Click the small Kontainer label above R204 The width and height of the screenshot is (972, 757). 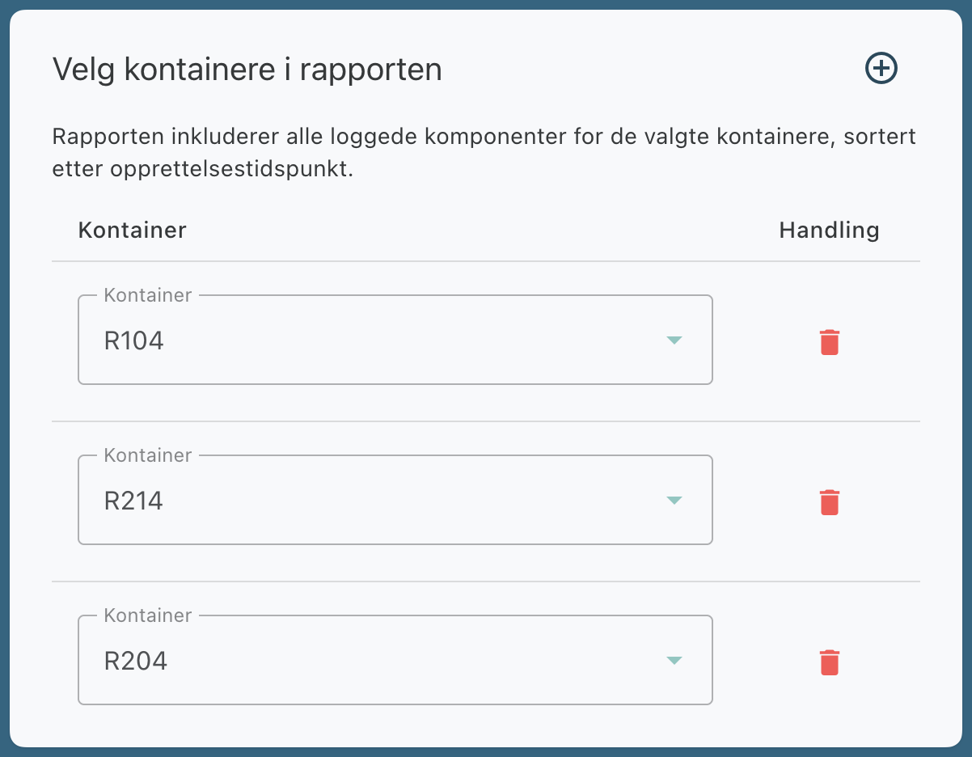click(148, 615)
